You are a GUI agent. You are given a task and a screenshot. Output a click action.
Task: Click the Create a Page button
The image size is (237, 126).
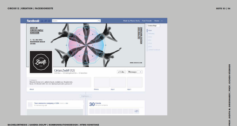pos(153,26)
